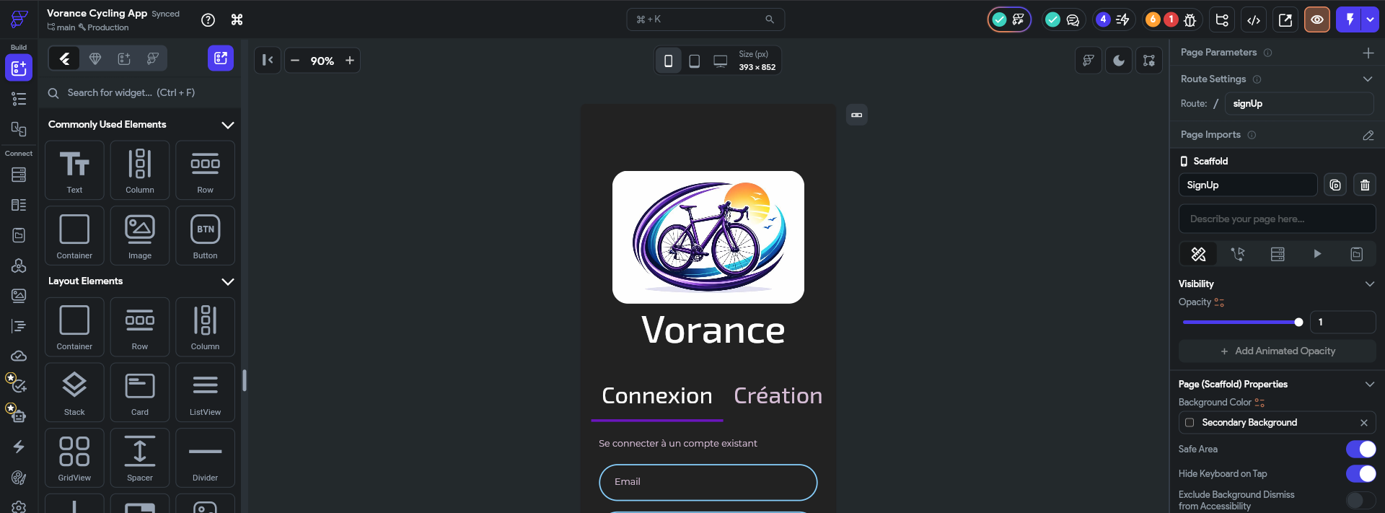The image size is (1385, 513).
Task: Select the Button widget from palette
Action: [205, 236]
